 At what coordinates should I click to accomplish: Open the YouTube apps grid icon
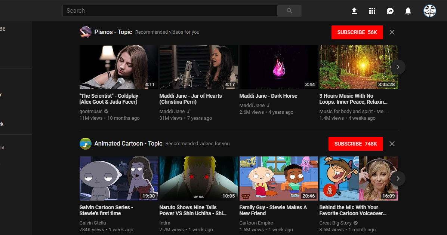click(x=372, y=11)
